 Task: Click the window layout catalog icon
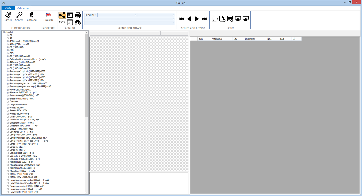click(x=70, y=15)
